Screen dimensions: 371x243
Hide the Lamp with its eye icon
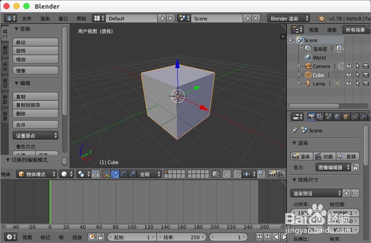click(349, 83)
